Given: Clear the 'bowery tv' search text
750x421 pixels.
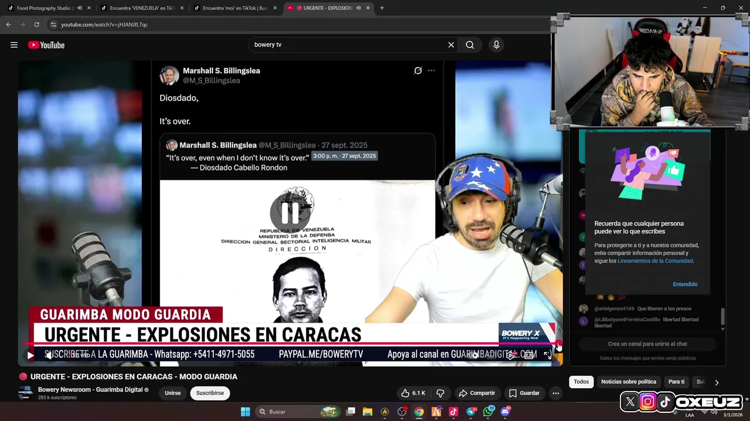Looking at the screenshot, I should 451,45.
